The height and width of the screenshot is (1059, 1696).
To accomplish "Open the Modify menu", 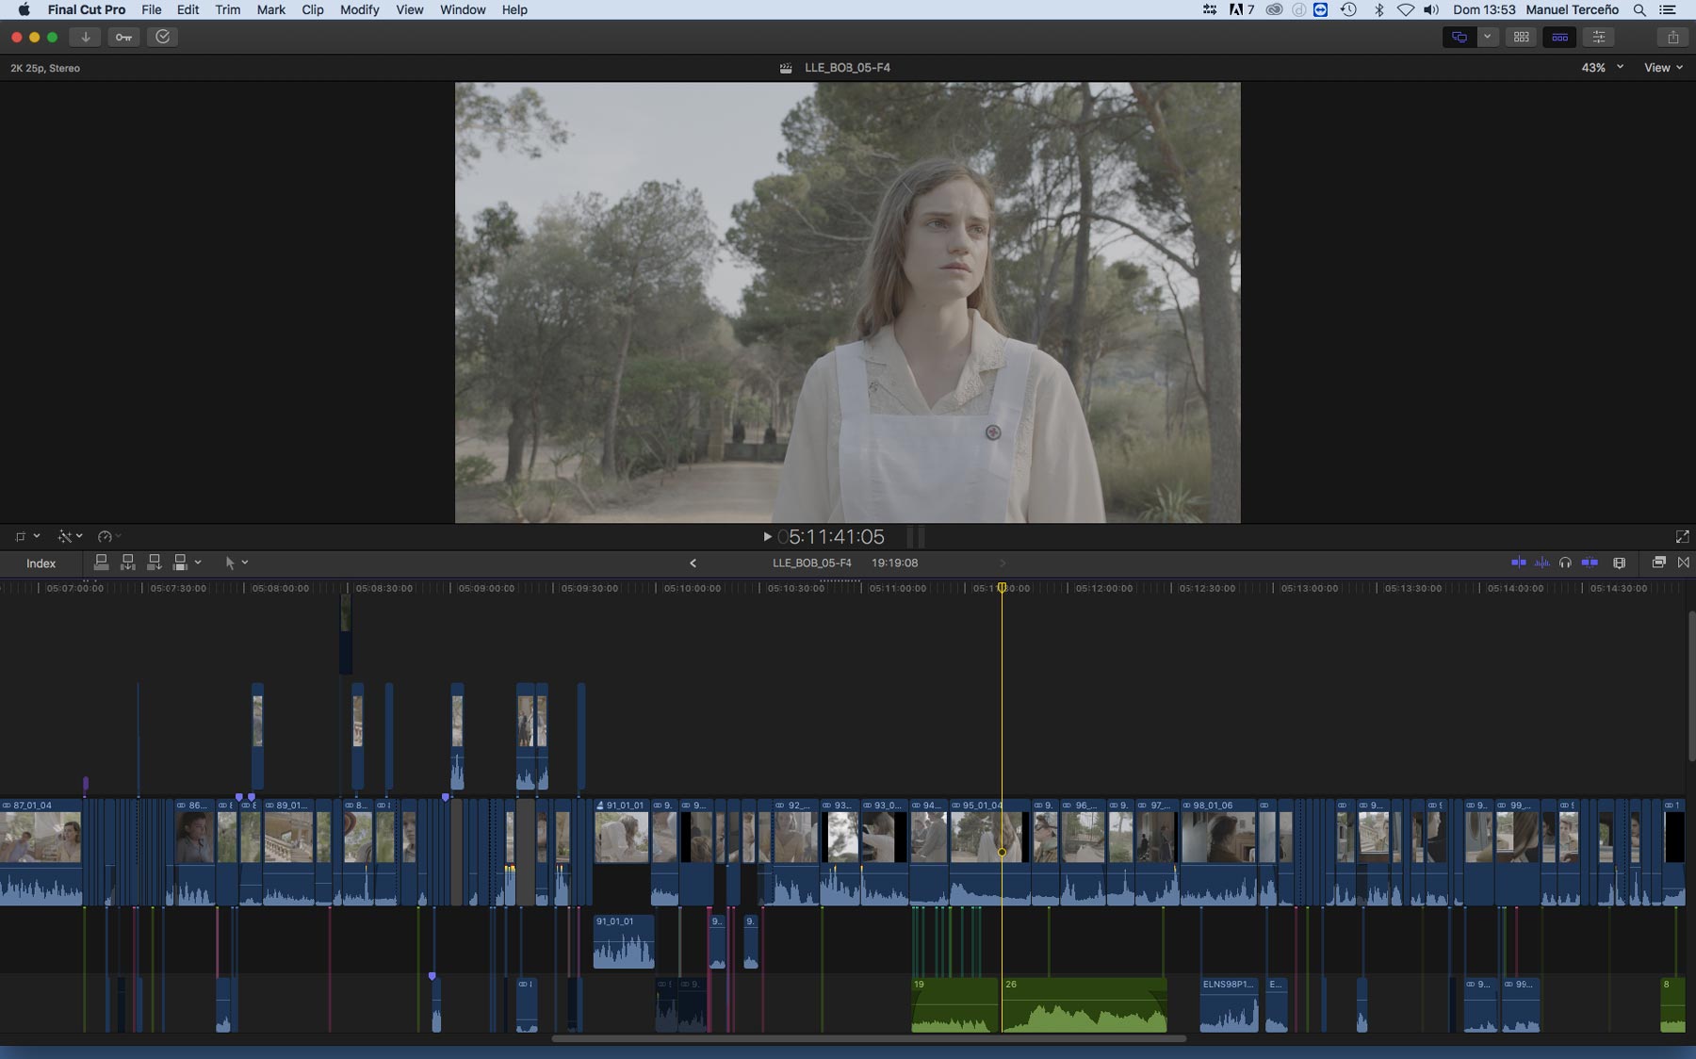I will tap(359, 9).
